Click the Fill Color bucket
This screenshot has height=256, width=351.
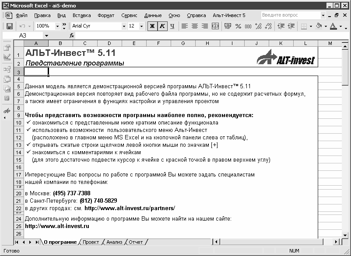(x=319, y=26)
